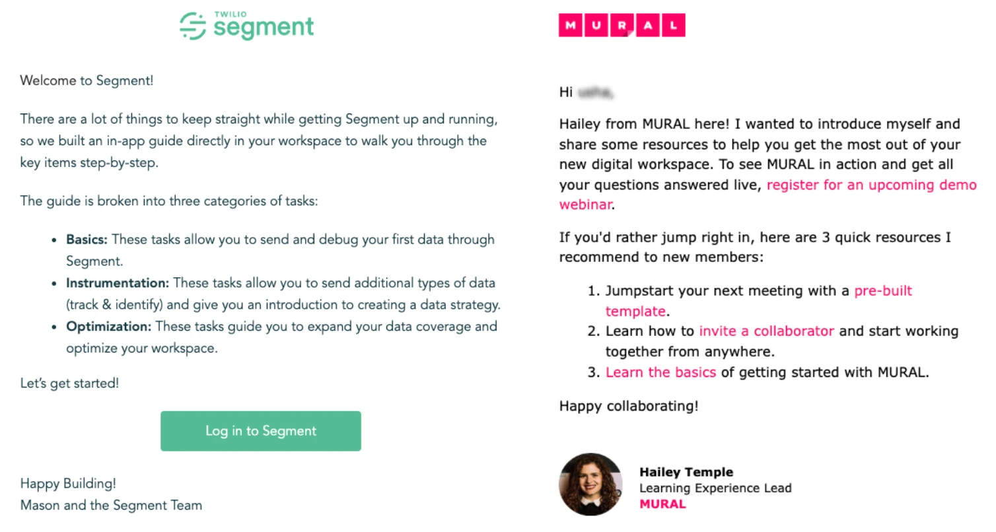Click the Happy collaborating! line
This screenshot has width=996, height=532.
coord(628,406)
